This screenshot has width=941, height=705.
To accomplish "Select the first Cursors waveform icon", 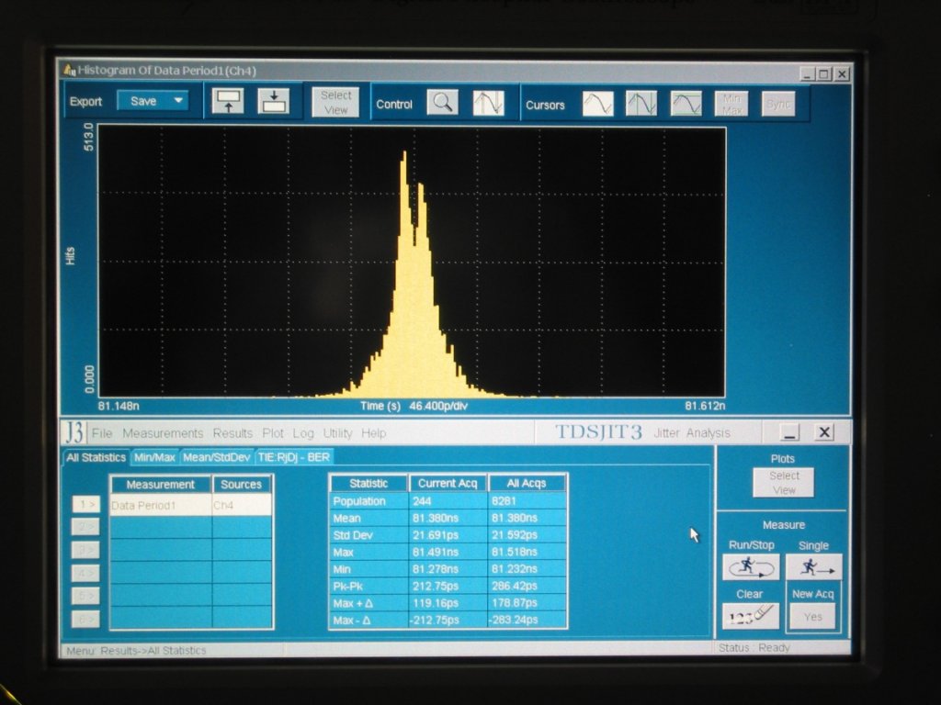I will [597, 104].
